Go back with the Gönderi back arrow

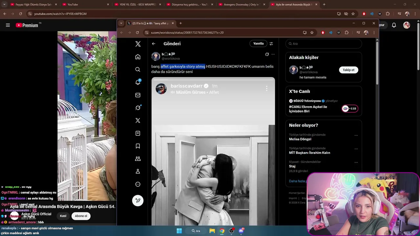(x=154, y=44)
